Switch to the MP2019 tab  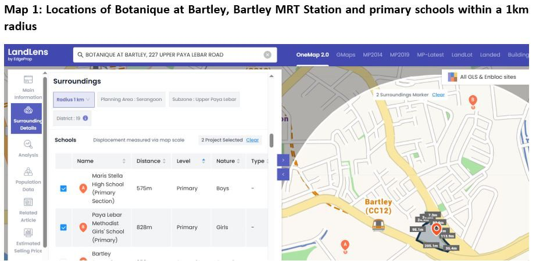coord(399,55)
